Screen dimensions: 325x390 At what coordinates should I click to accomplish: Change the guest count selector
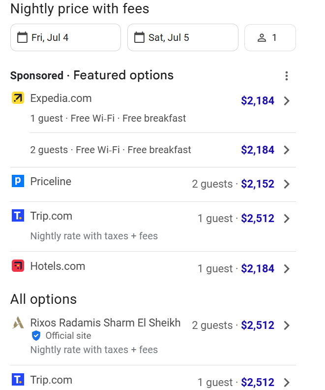coord(270,37)
